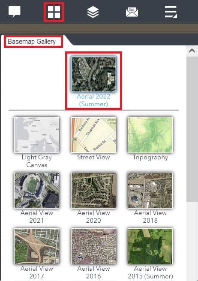The height and width of the screenshot is (281, 198).
Task: Open the legend list icon
Action: [x=171, y=12]
